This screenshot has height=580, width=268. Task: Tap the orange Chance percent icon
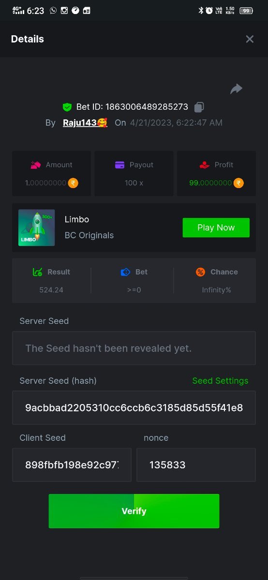coord(200,272)
